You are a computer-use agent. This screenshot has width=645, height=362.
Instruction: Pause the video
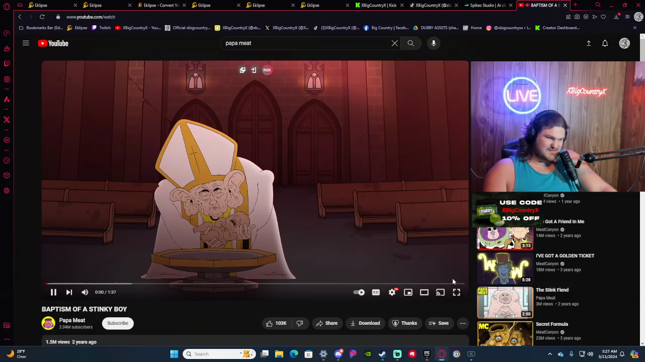pos(53,292)
